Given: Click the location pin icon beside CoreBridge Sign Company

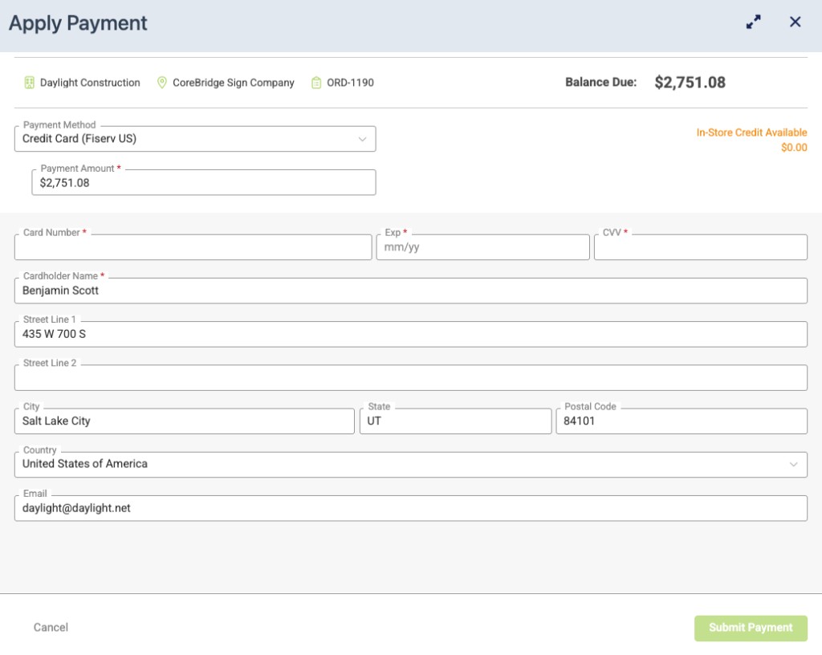Looking at the screenshot, I should 162,83.
